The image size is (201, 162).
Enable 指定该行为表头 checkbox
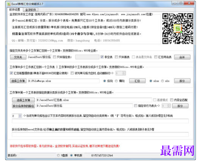(136, 106)
